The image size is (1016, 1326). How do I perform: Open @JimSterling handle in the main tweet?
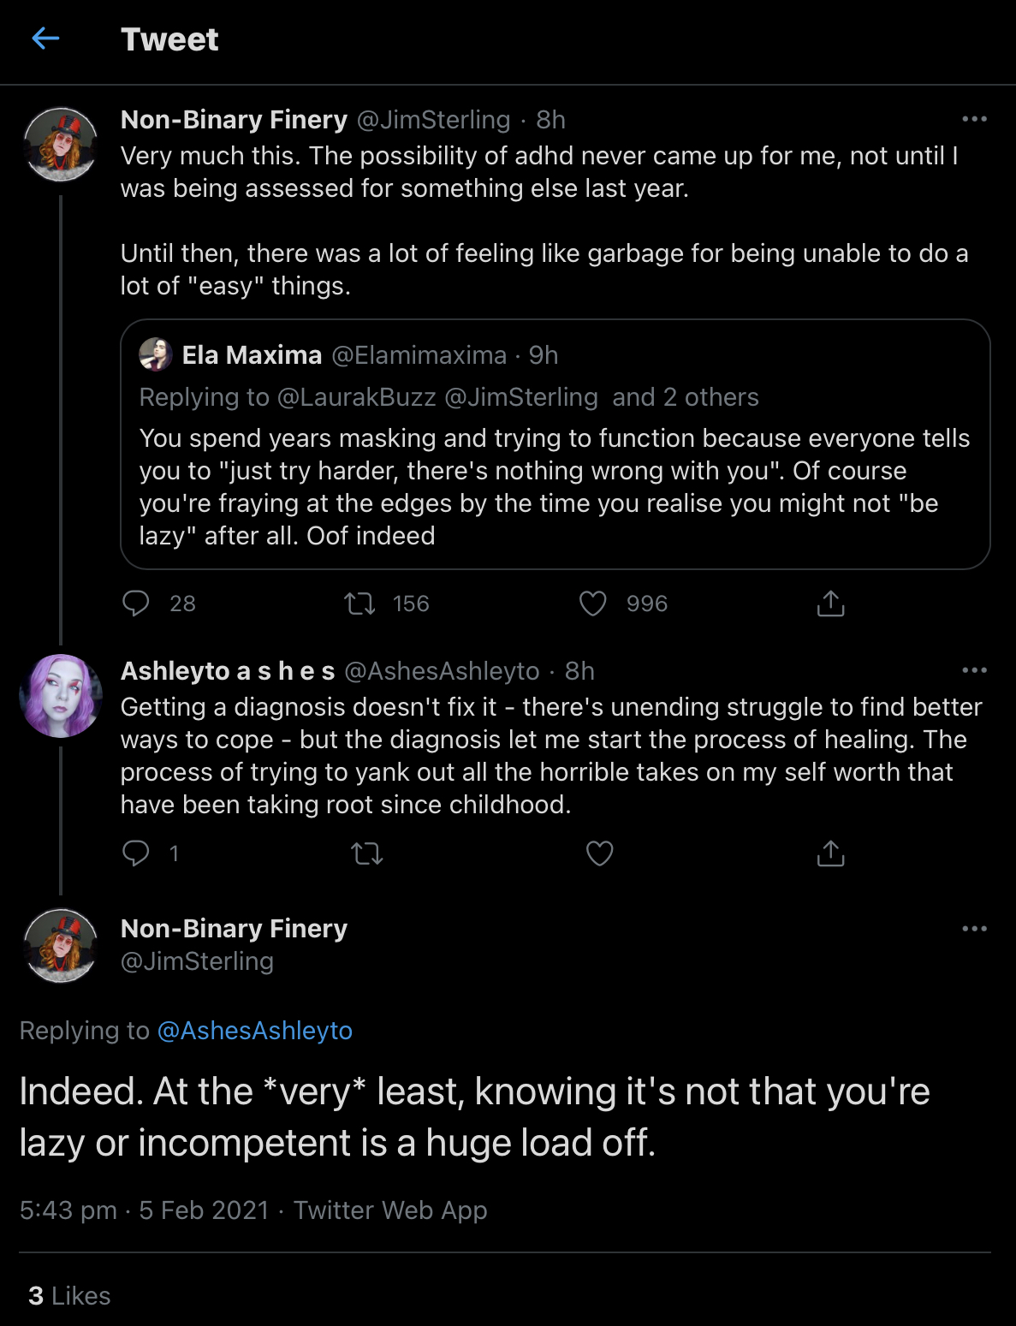point(197,961)
